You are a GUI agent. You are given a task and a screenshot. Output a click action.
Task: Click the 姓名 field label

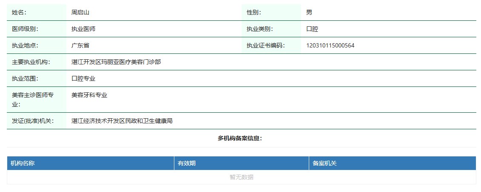pyautogui.click(x=19, y=13)
